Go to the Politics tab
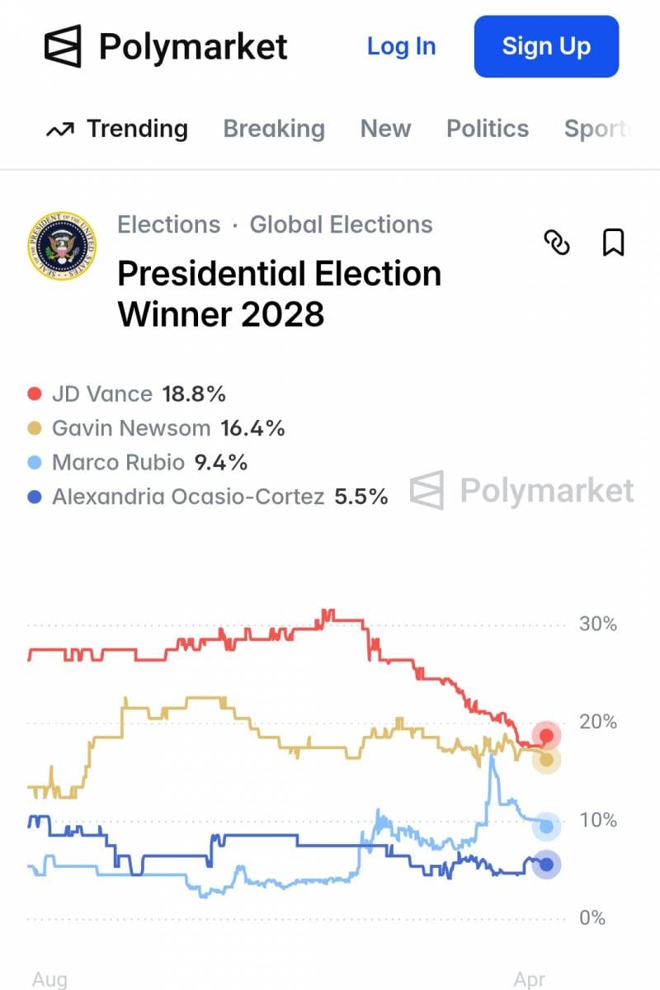This screenshot has height=990, width=660. (488, 129)
